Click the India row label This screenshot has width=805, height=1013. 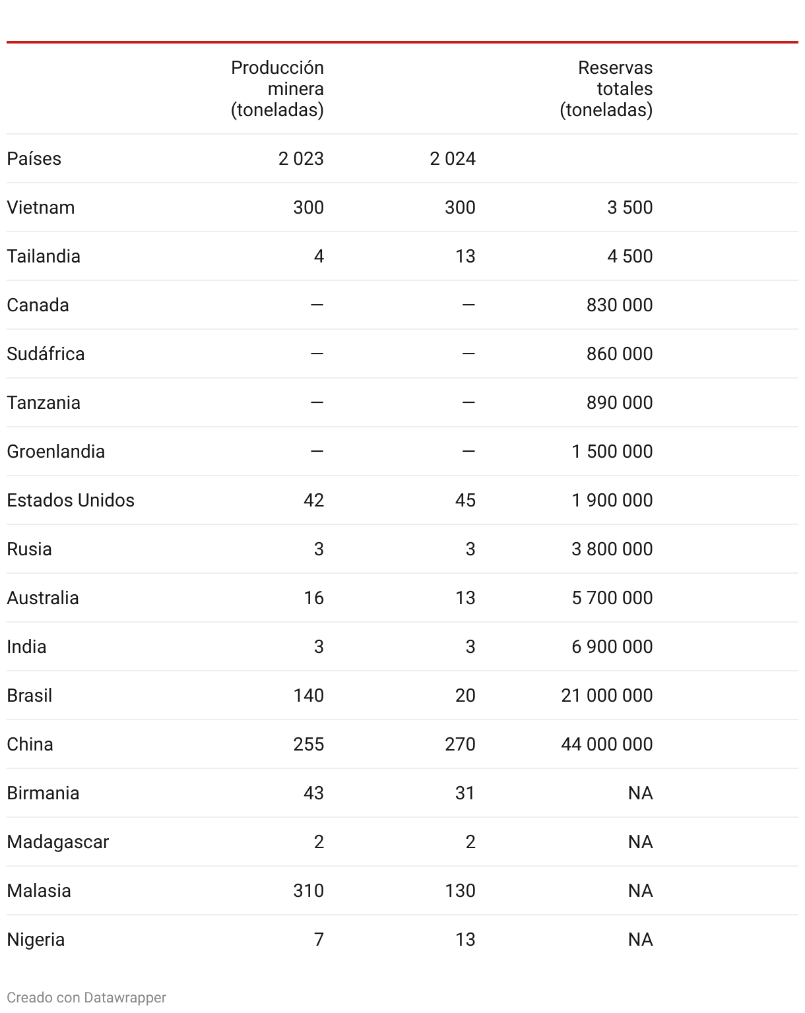[x=26, y=646]
